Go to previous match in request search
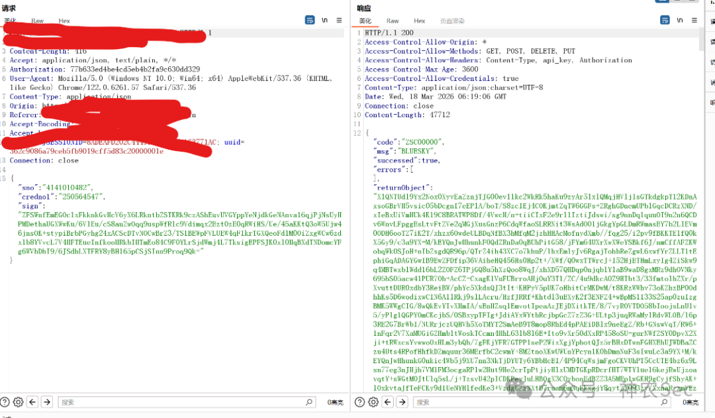715x418 pixels. (x=32, y=402)
